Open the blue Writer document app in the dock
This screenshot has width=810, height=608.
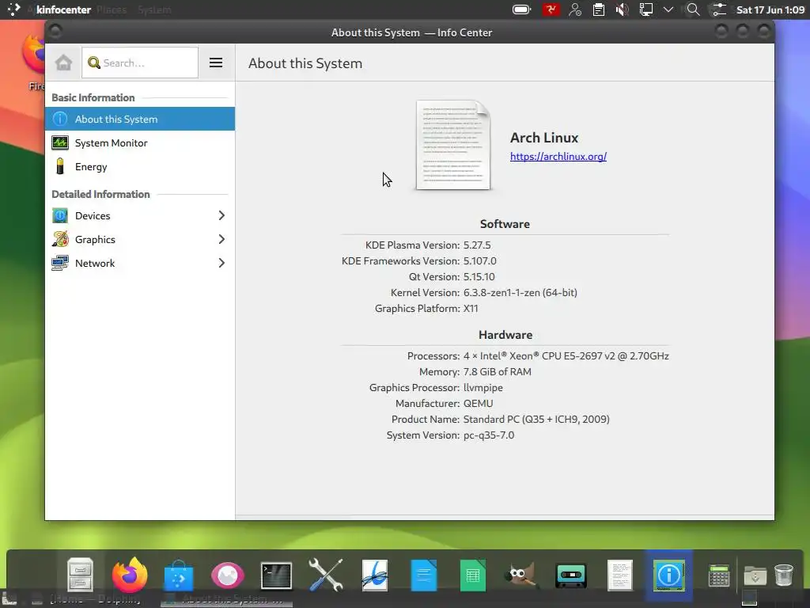tap(424, 575)
